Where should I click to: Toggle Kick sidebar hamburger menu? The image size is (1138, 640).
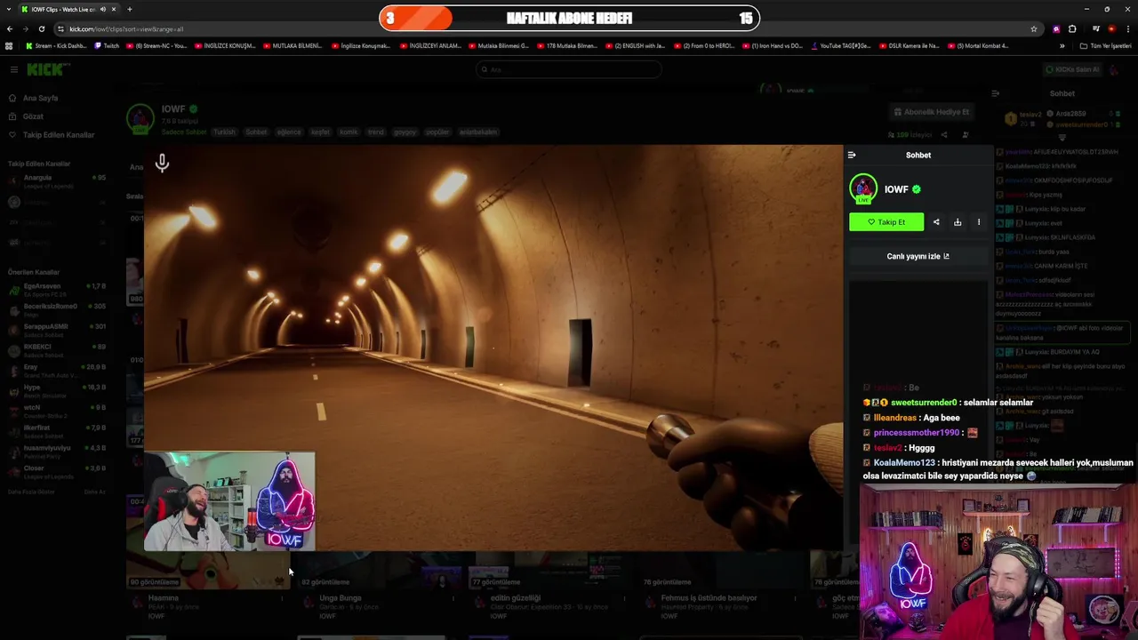[x=14, y=69]
